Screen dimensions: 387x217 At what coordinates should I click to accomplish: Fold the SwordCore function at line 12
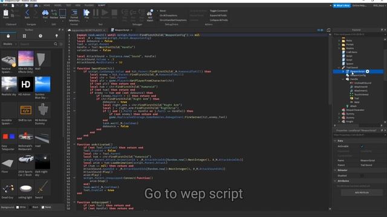click(x=74, y=68)
